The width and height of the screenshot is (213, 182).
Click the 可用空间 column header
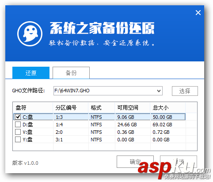[x=133, y=108]
